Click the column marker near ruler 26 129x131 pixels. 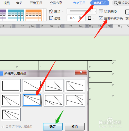coord(87,26)
